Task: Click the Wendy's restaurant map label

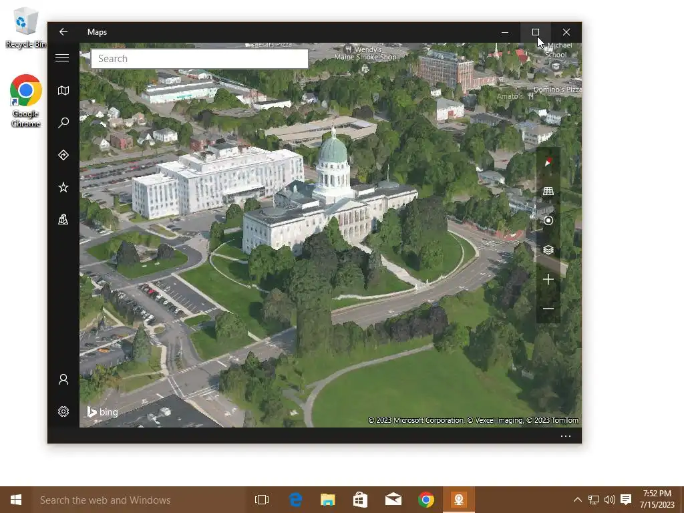Action: [x=368, y=49]
